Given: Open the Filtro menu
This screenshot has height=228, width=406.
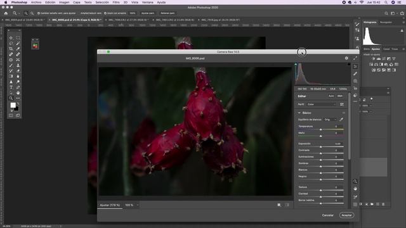Looking at the screenshot, I should pos(116,3).
